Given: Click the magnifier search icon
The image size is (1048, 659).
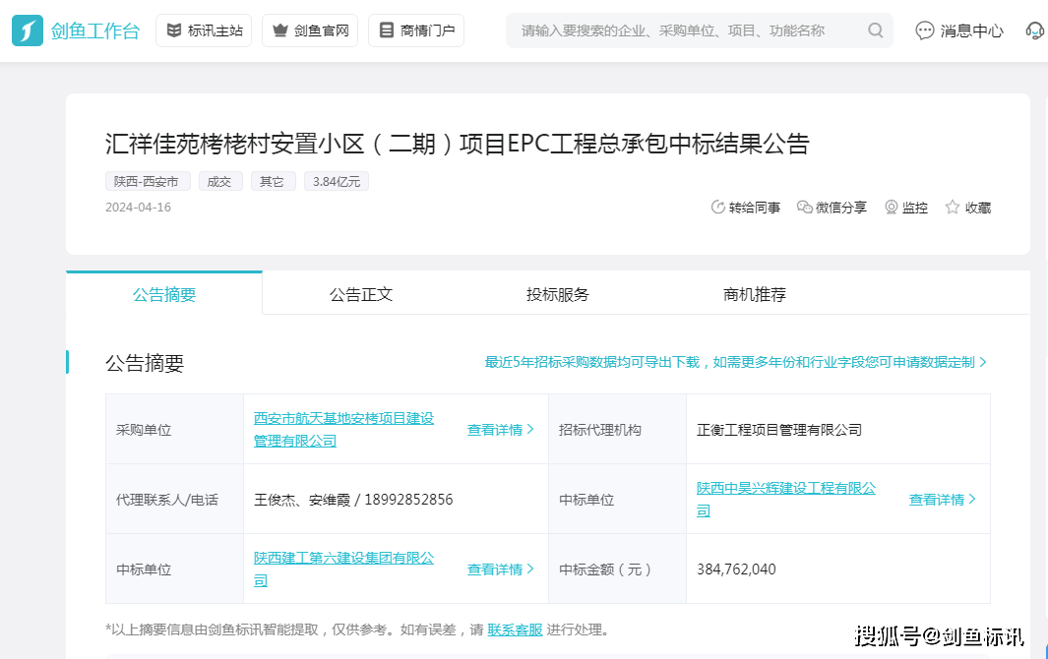Looking at the screenshot, I should point(876,30).
